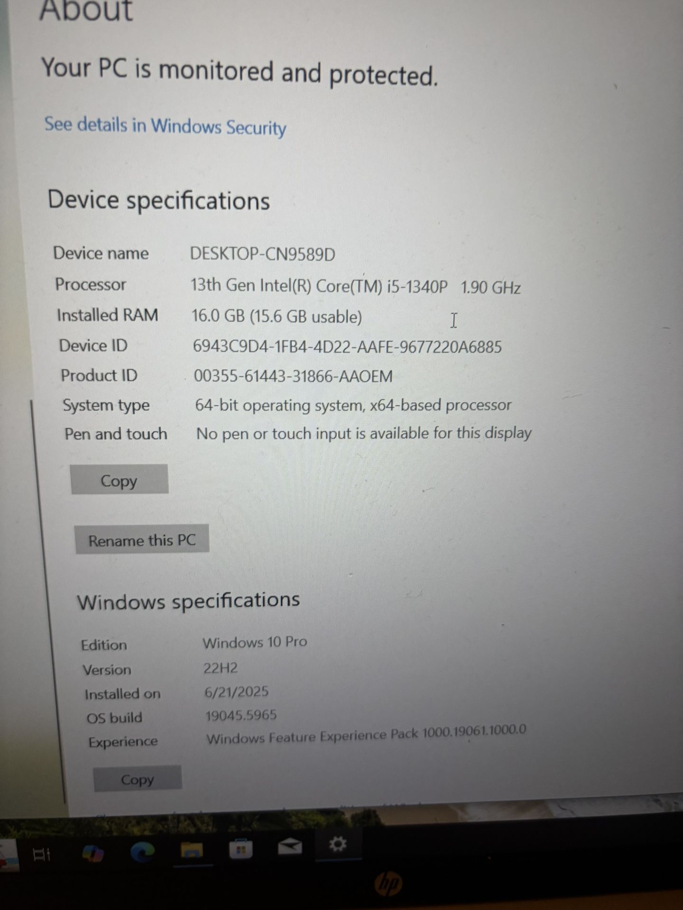Select the Device ID value starting 6943C9D4
This screenshot has height=910, width=683.
347,346
